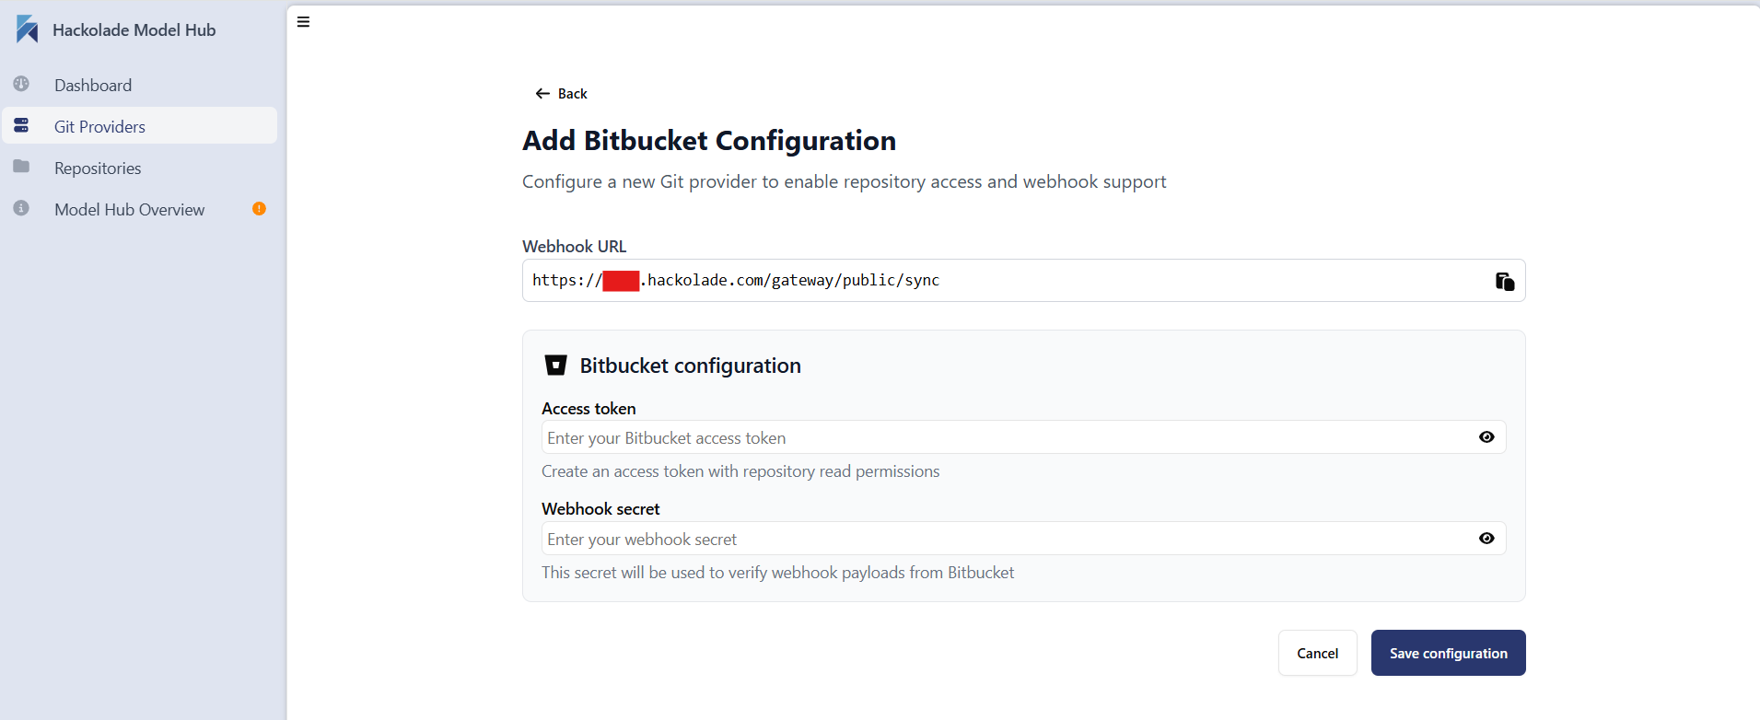Select the Git Providers sidebar icon
Viewport: 1760px width, 720px height.
pos(21,125)
